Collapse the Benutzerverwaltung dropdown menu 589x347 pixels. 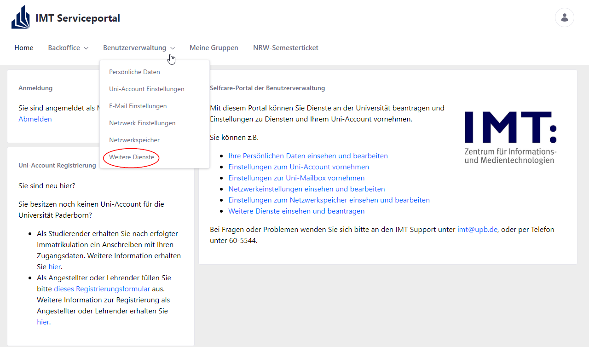pyautogui.click(x=139, y=48)
